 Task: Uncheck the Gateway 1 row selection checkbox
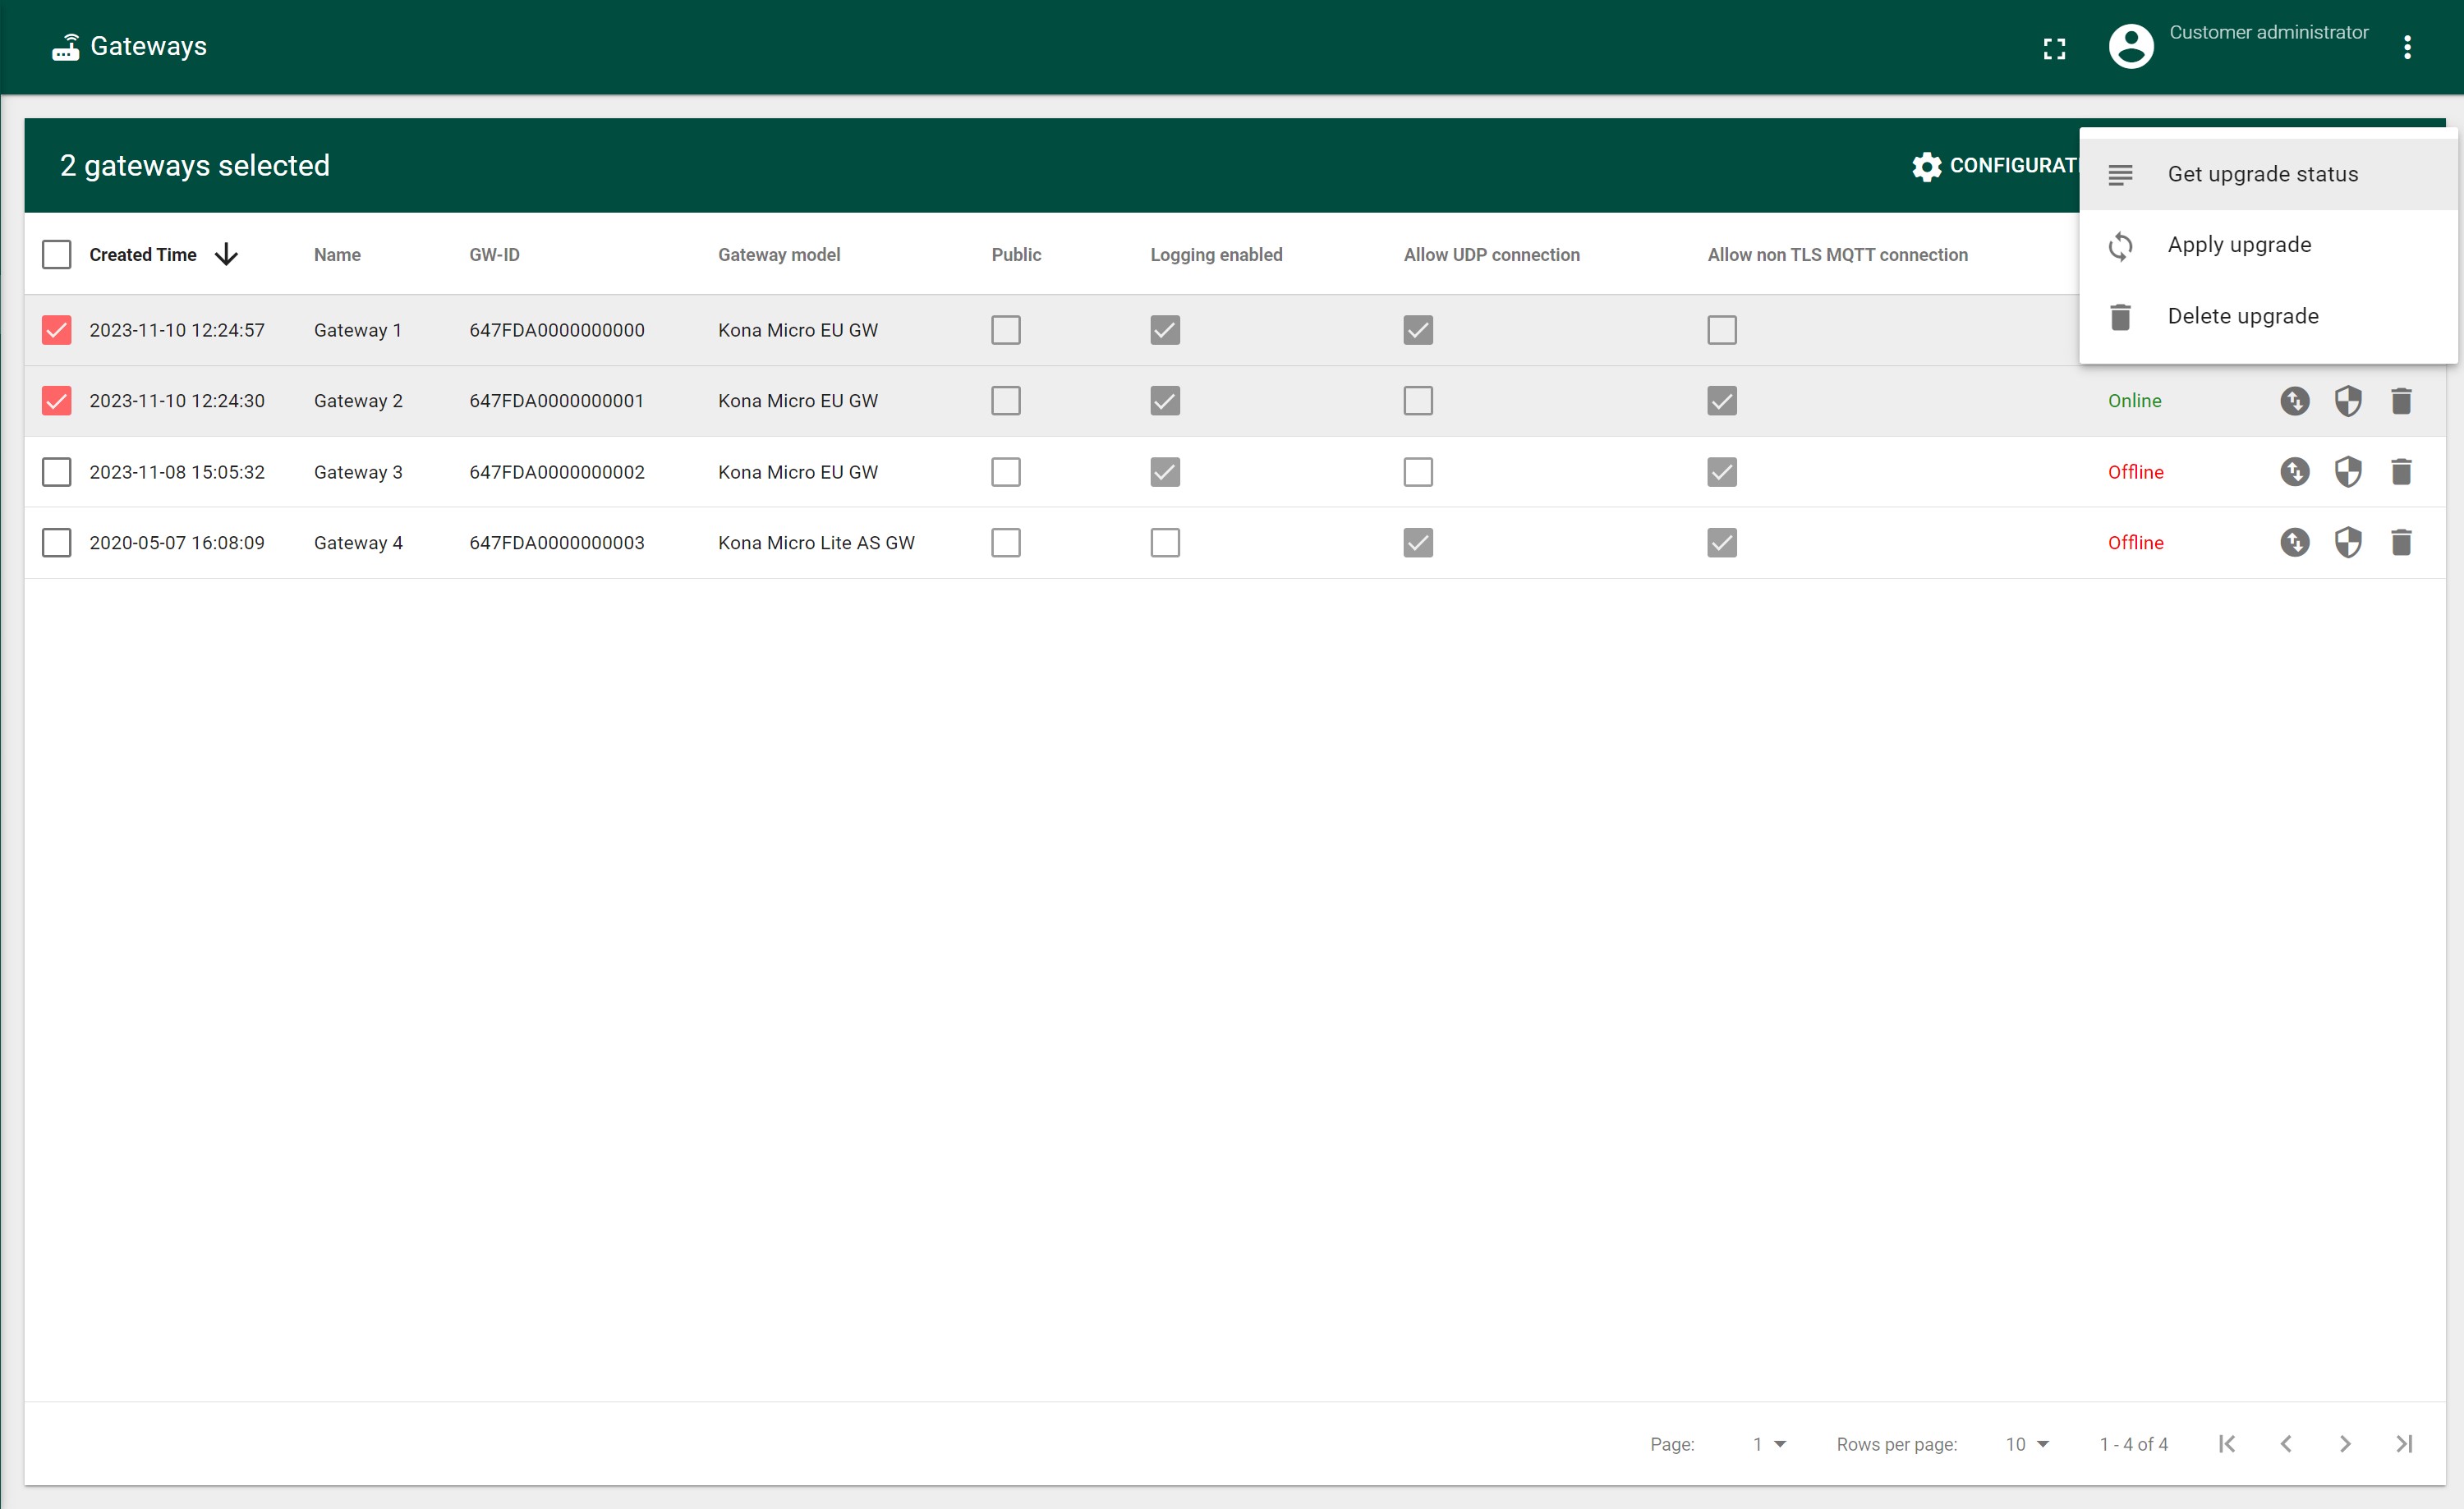click(x=57, y=330)
